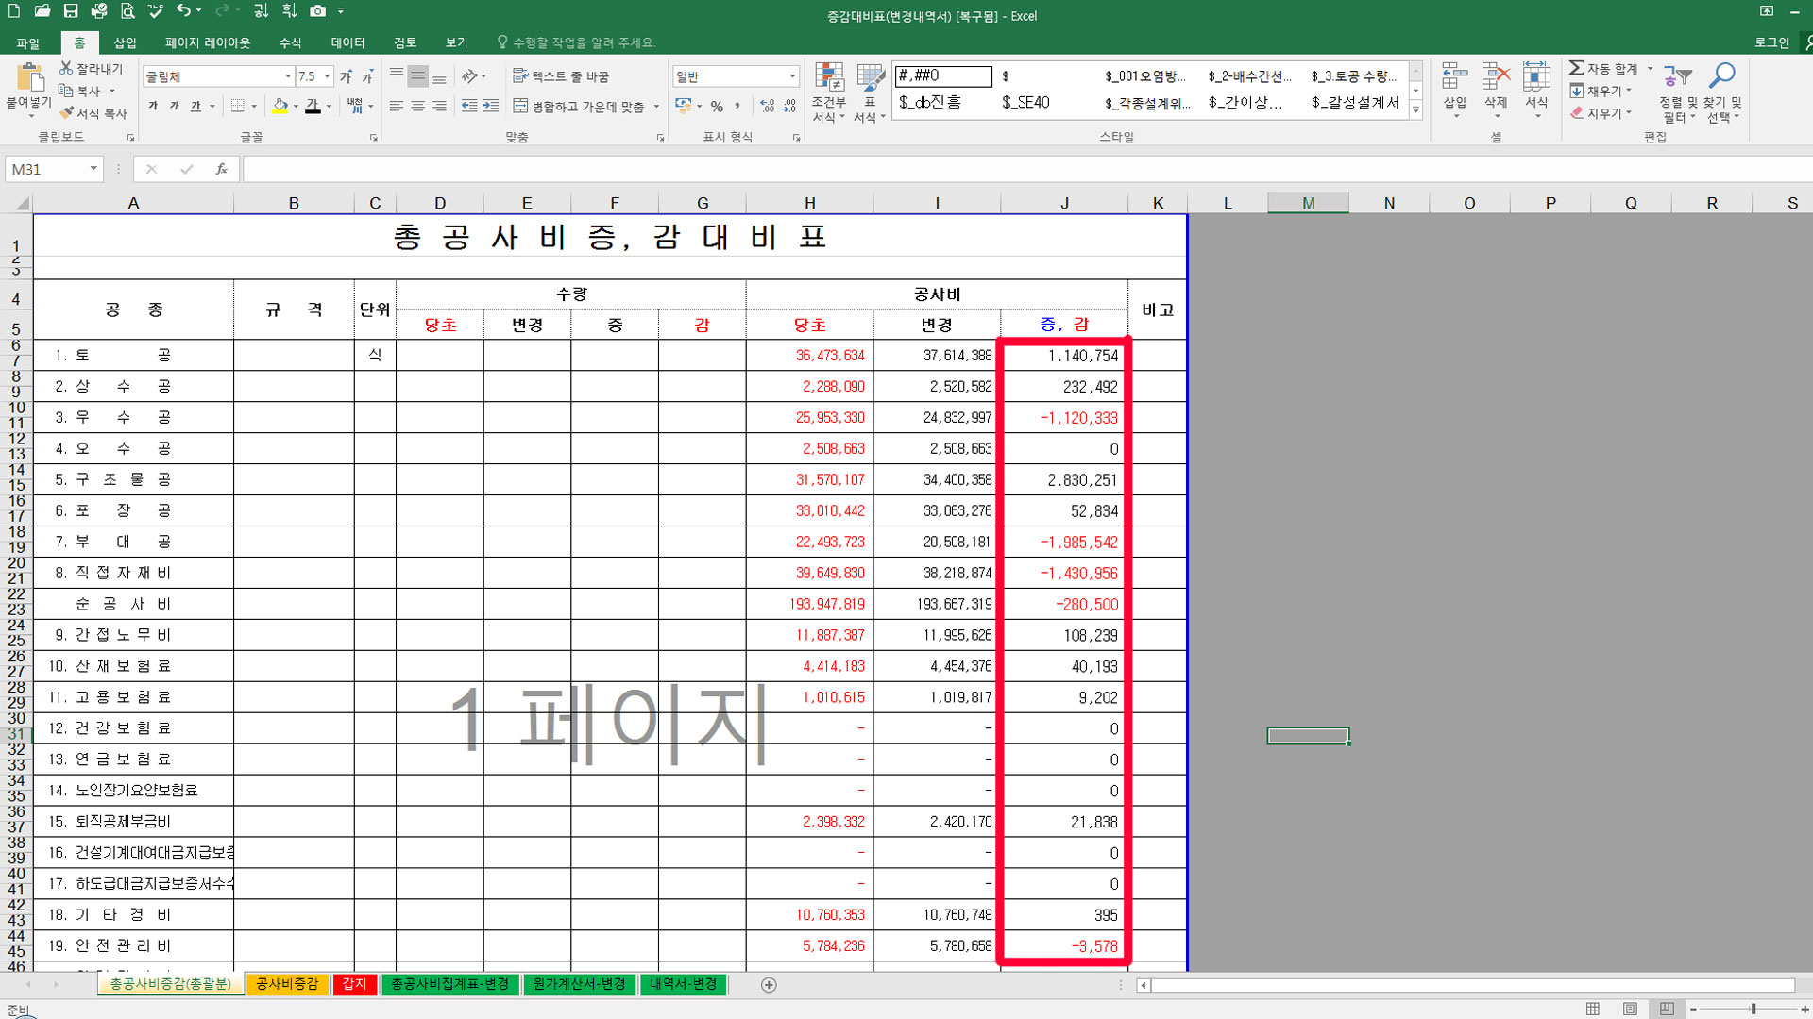Open the Name Box dropdown arrow
This screenshot has width=1813, height=1019.
[x=93, y=169]
